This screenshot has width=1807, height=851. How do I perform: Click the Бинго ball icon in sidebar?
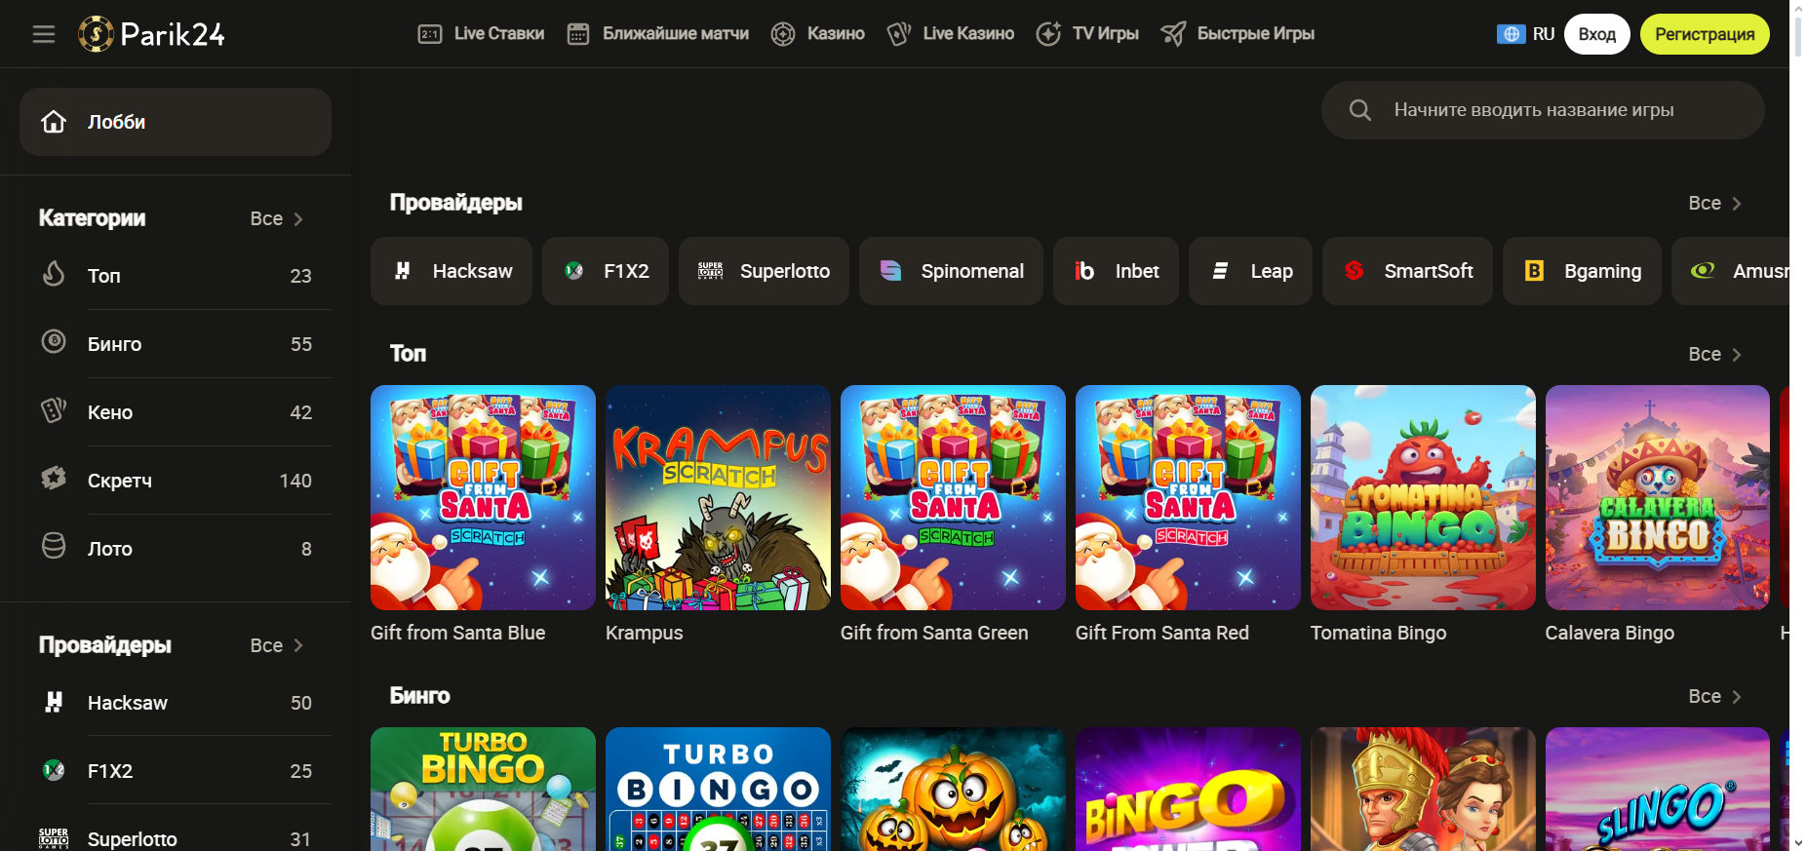click(x=54, y=341)
